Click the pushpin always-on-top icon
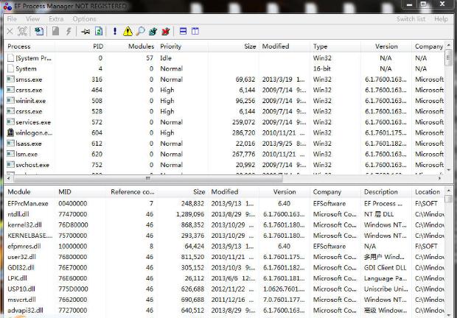Viewport: 457px width, 318px height. [85, 32]
